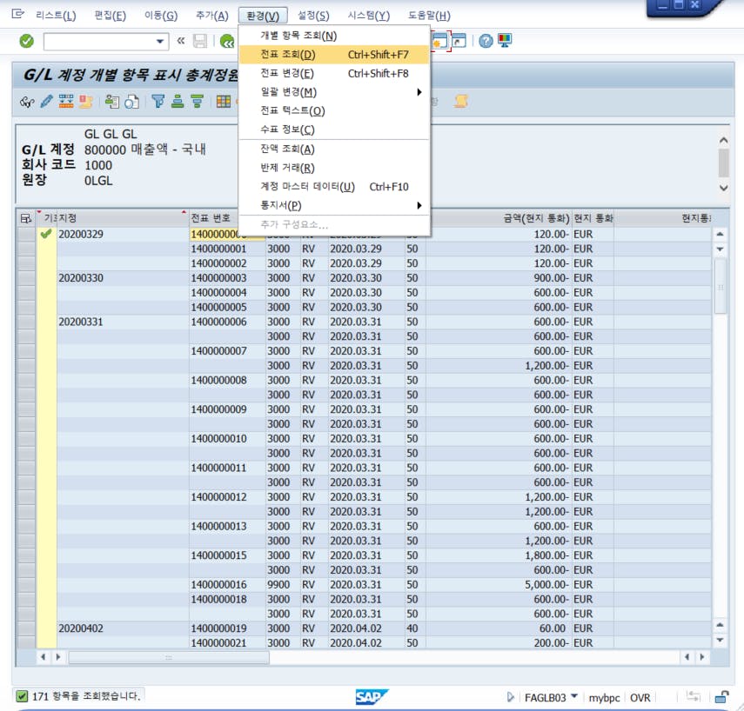Select the row selector for document 1400000019
Screen dimensions: 744x711
26,628
